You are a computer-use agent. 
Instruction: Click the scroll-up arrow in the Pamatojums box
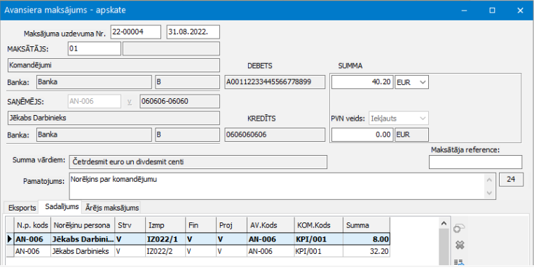489,180
